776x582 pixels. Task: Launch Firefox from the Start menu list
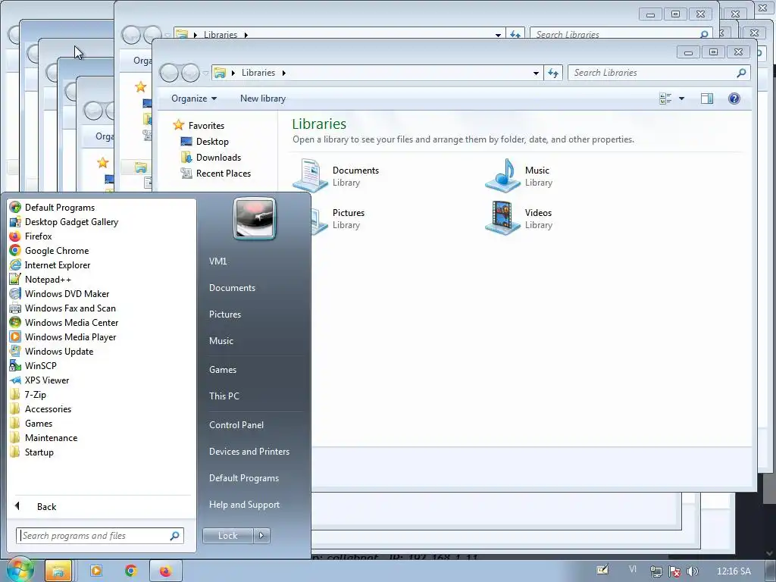click(38, 236)
